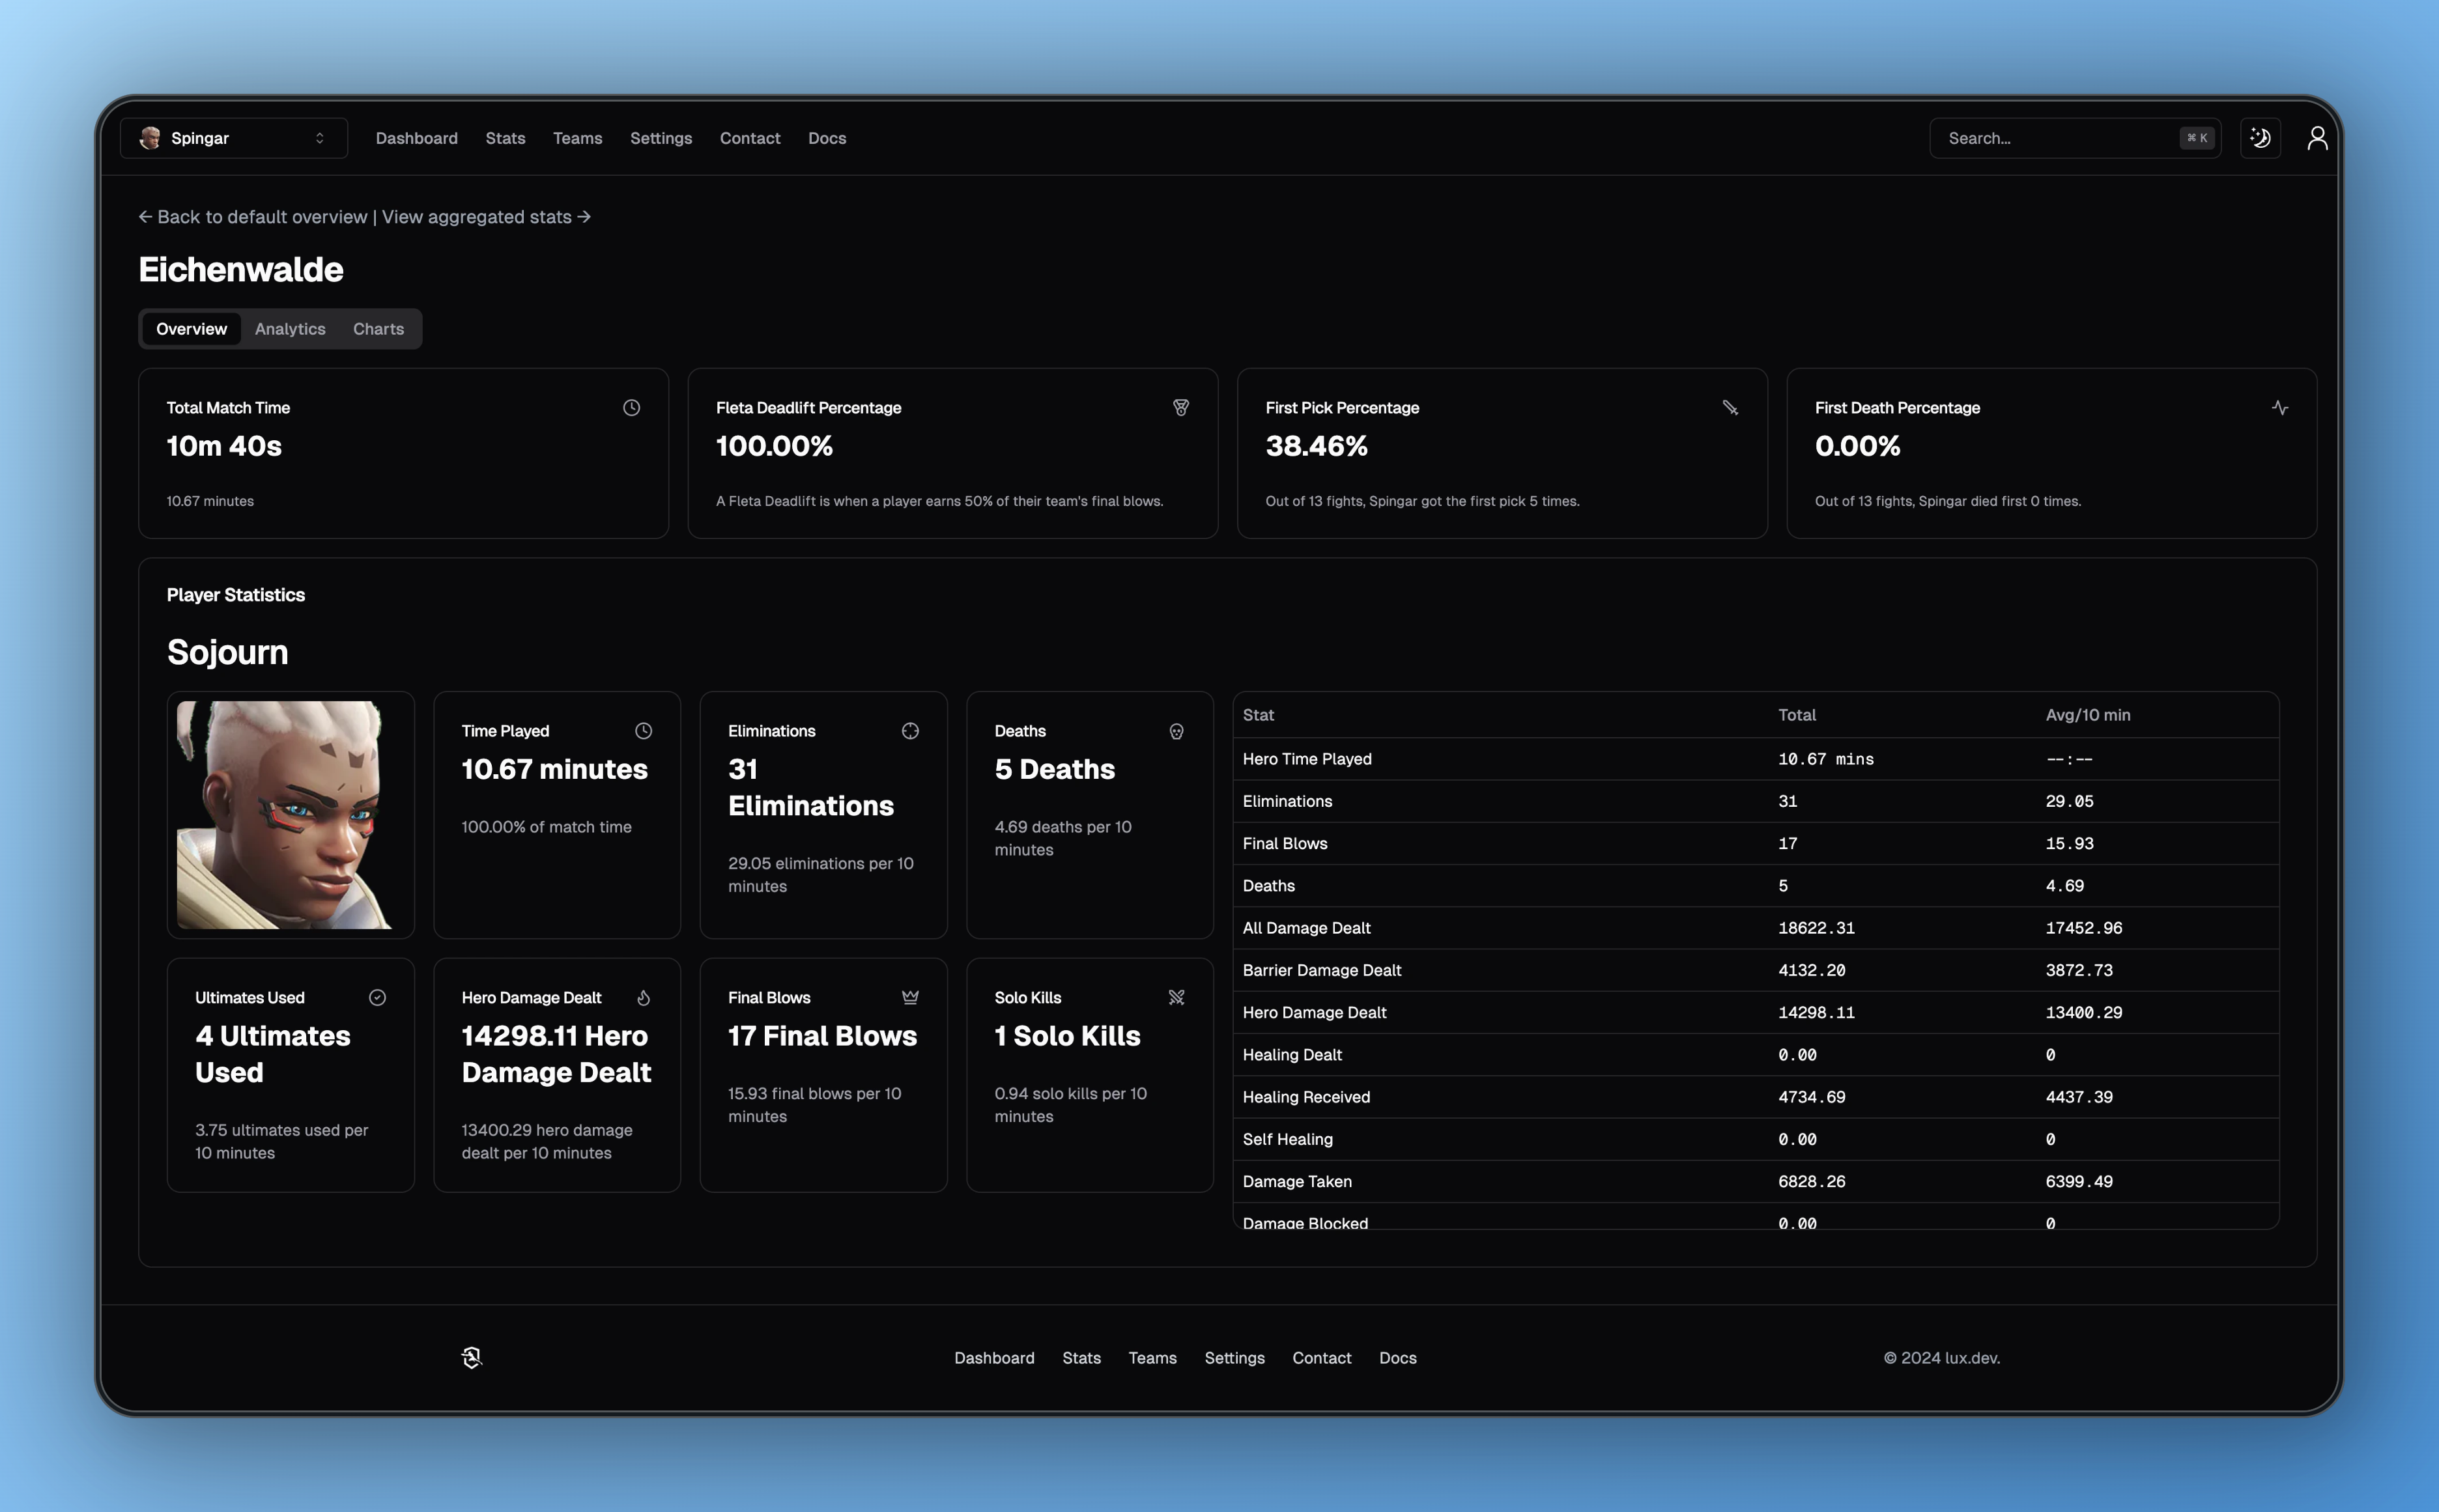2439x1512 pixels.
Task: Click the clock icon in Total Match Time
Action: 631,408
